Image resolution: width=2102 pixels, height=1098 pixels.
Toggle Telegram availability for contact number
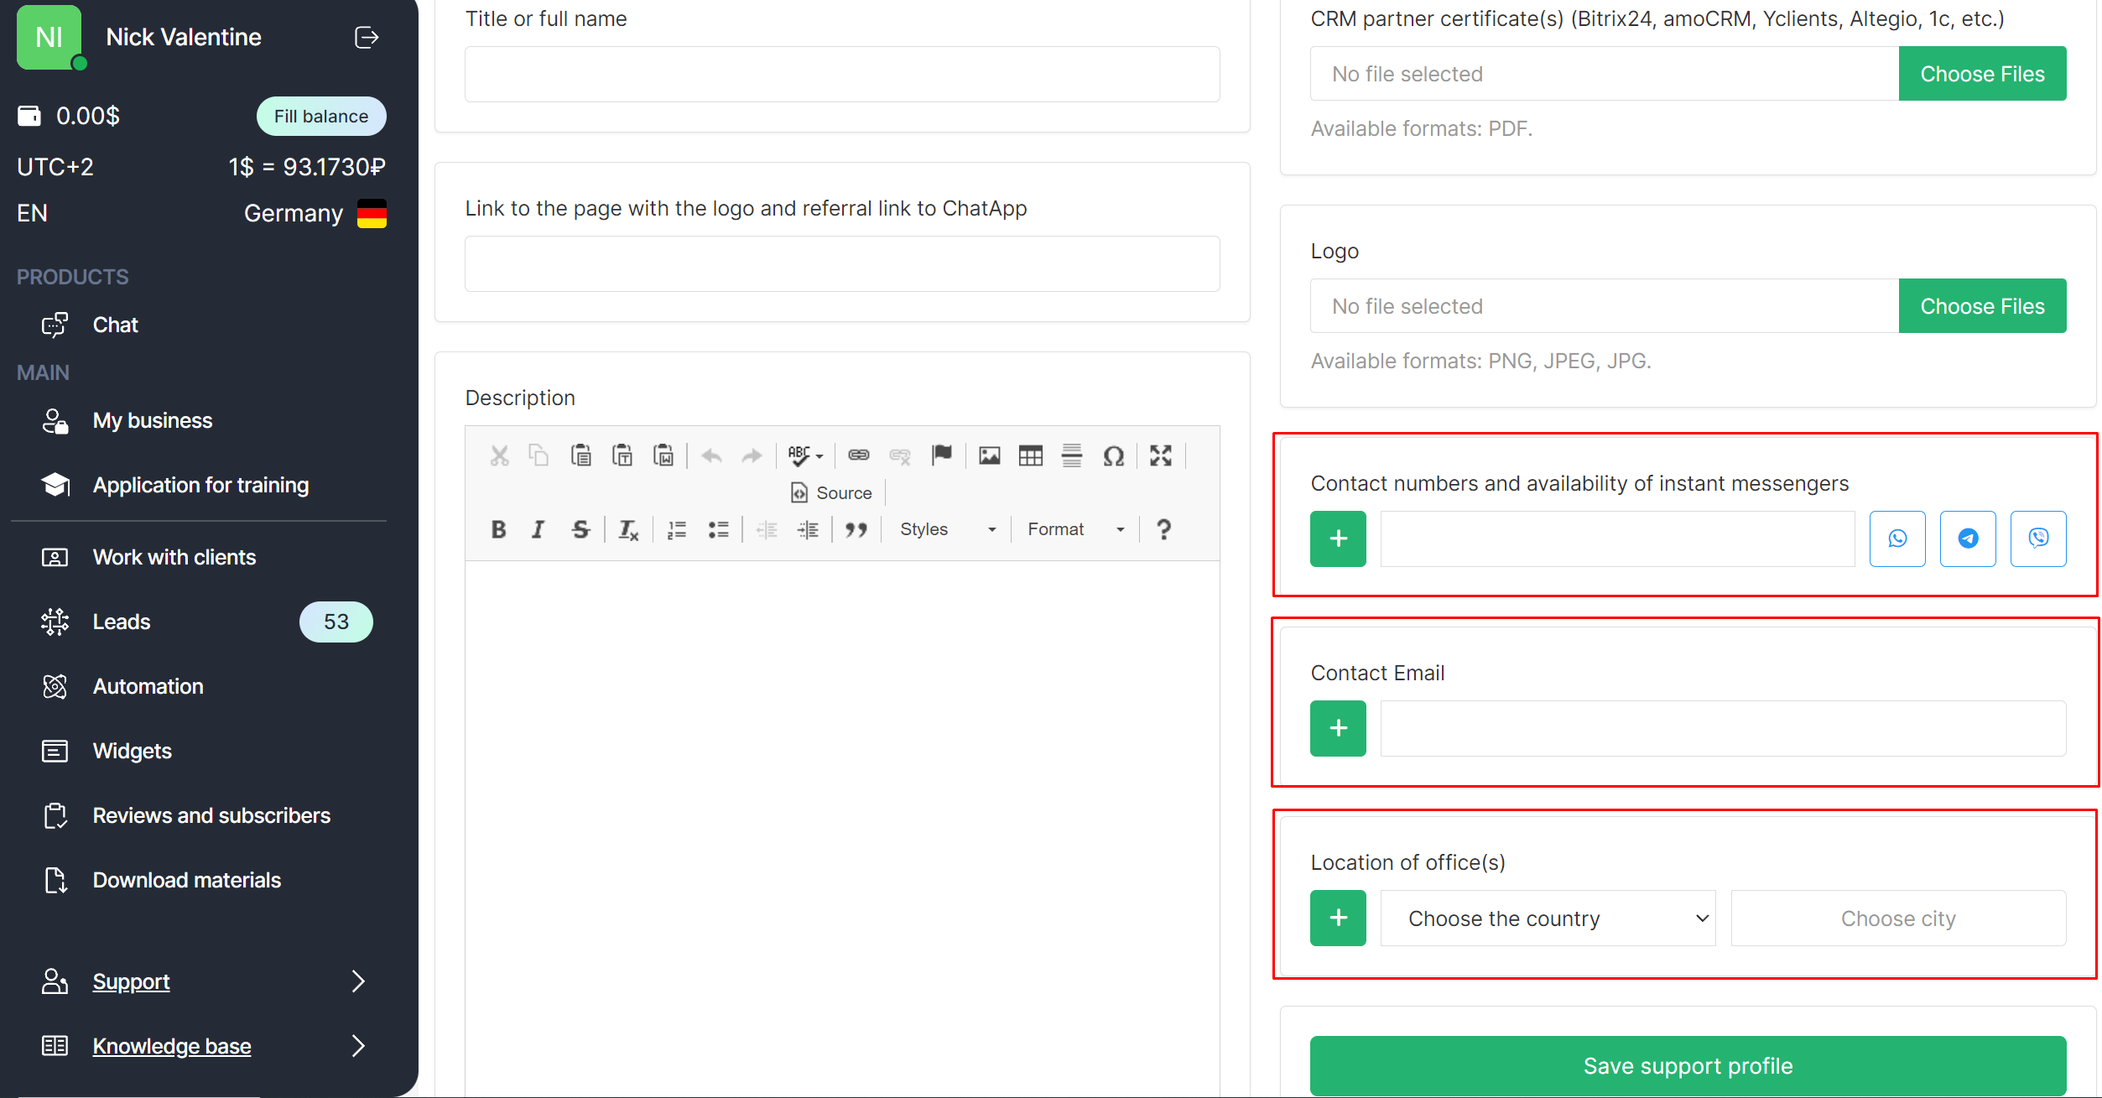(1968, 539)
